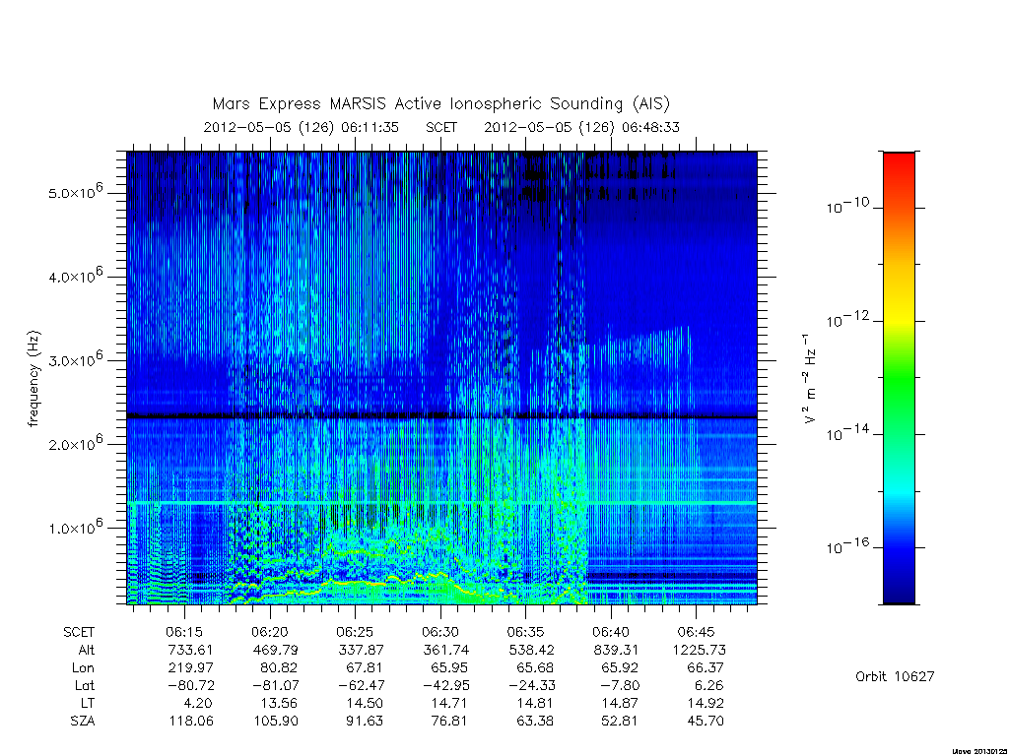1009x756 pixels.
Task: Click colorbar label '10^-10'
Action: point(847,206)
